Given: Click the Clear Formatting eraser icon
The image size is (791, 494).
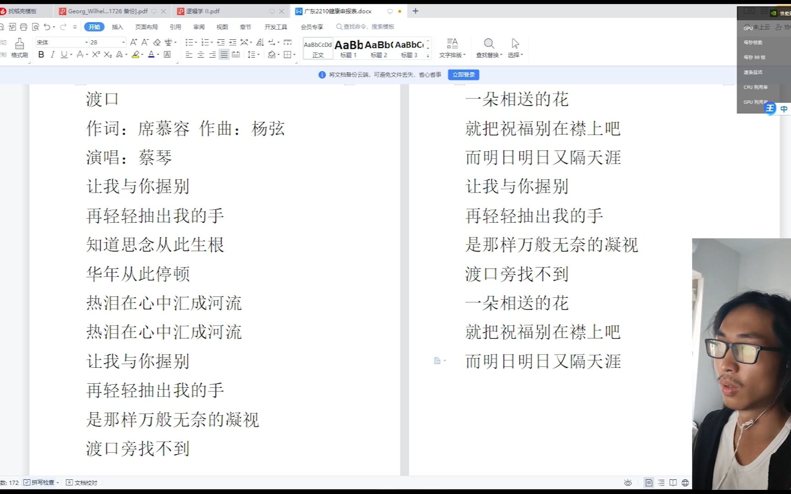Looking at the screenshot, I should pyautogui.click(x=157, y=42).
